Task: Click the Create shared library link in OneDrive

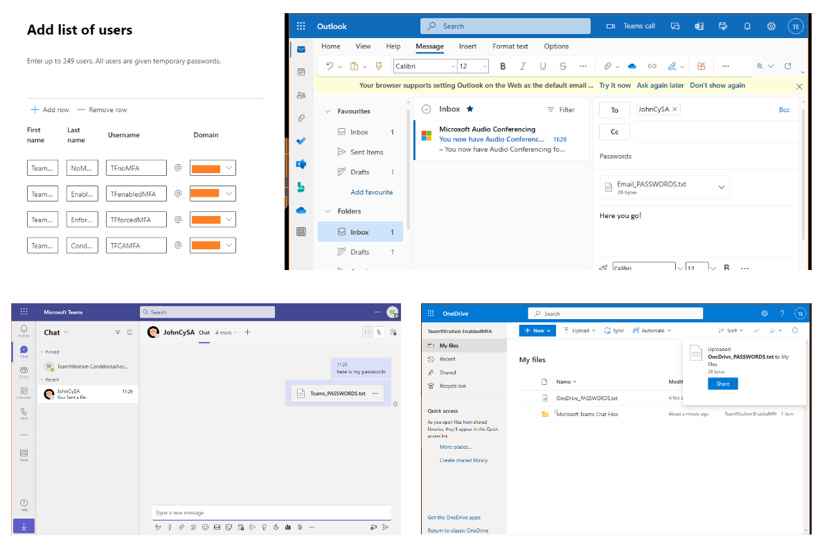Action: click(x=463, y=460)
